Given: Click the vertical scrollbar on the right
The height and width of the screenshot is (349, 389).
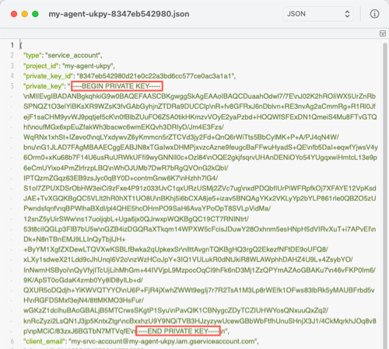Looking at the screenshot, I should (x=385, y=196).
